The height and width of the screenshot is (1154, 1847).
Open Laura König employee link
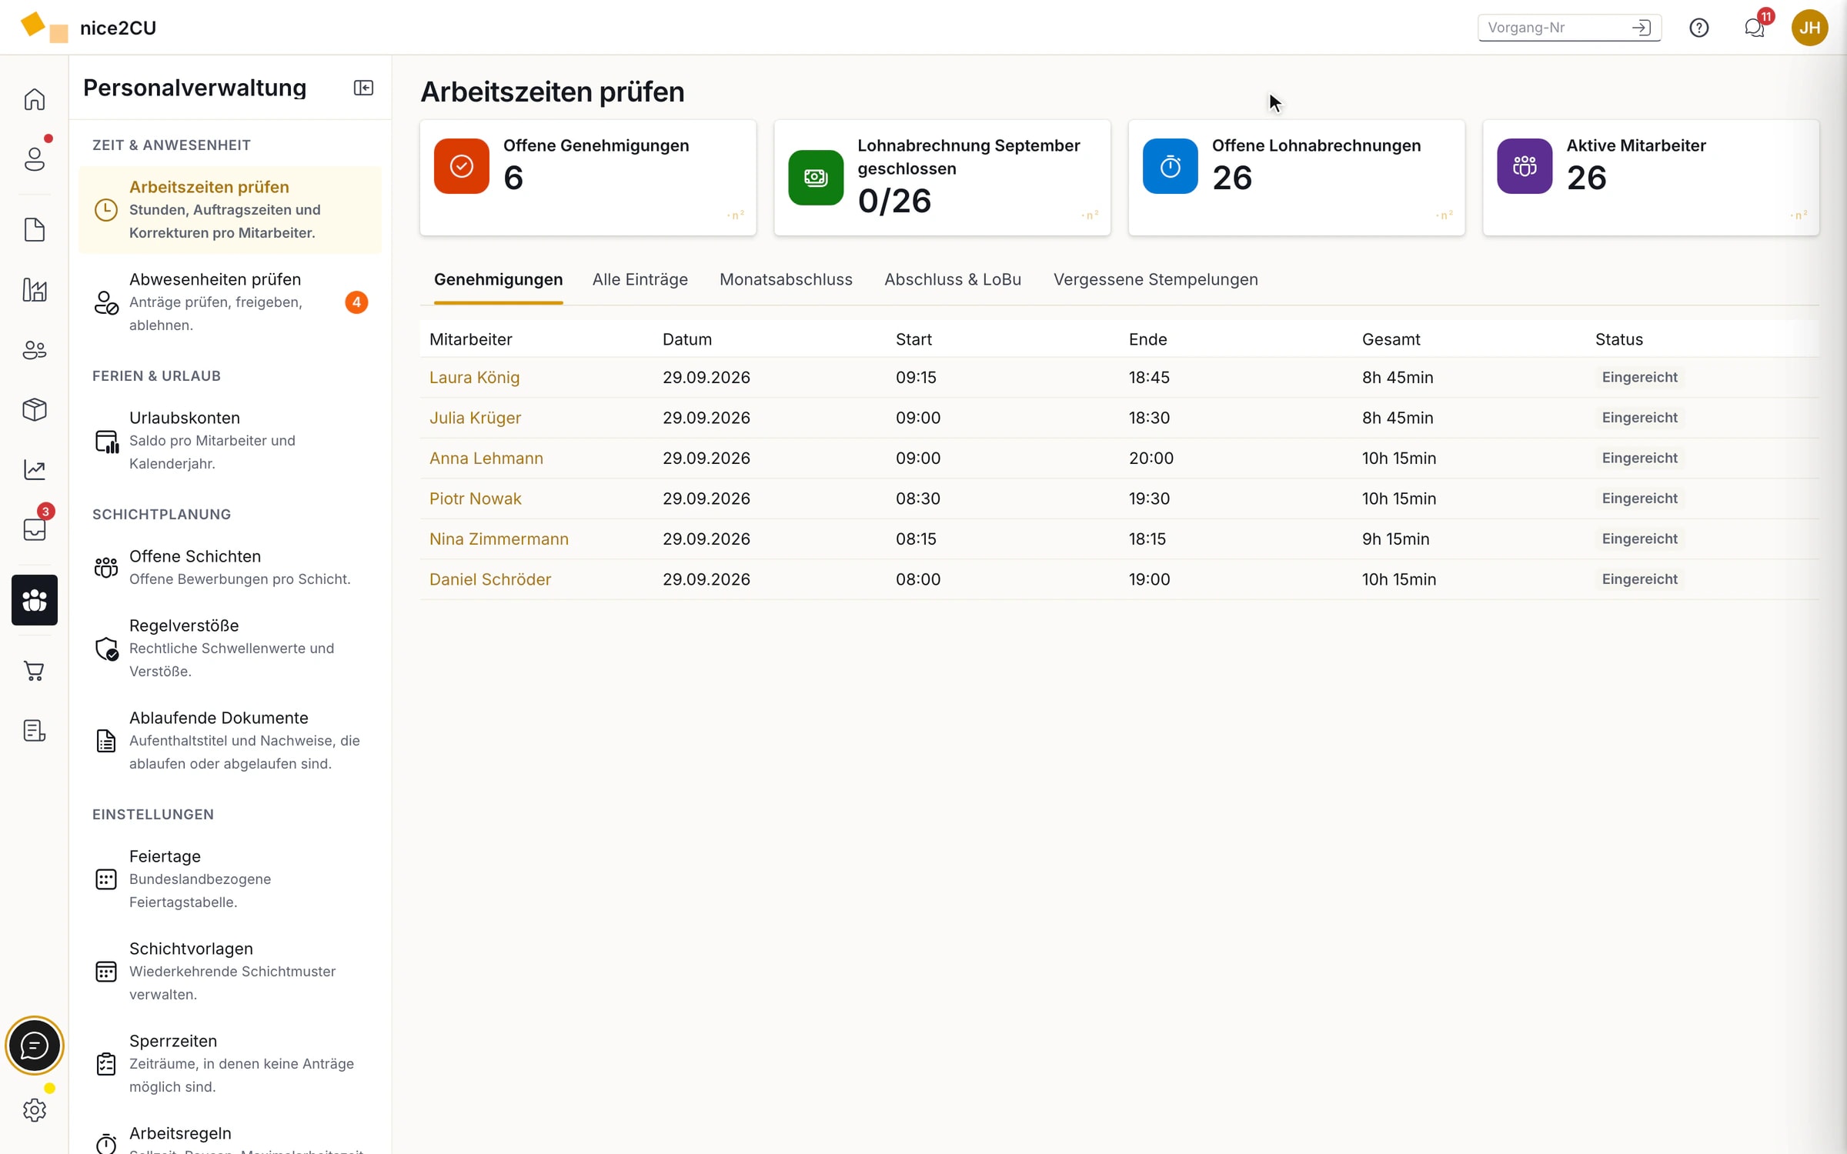[x=474, y=377]
